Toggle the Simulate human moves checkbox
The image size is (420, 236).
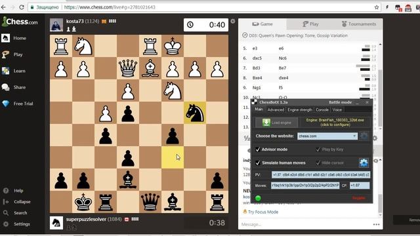pos(258,163)
